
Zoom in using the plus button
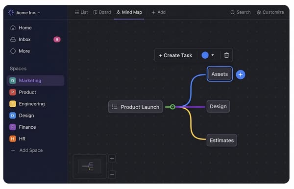(112, 159)
